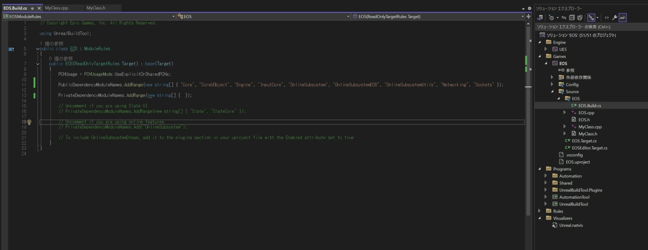Click the '1 個の参照' reference link above class EOS

pos(51,43)
